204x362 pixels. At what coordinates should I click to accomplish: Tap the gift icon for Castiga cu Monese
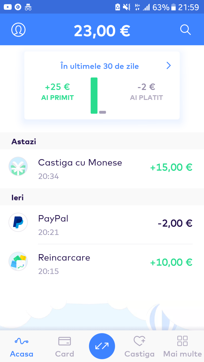tap(18, 166)
